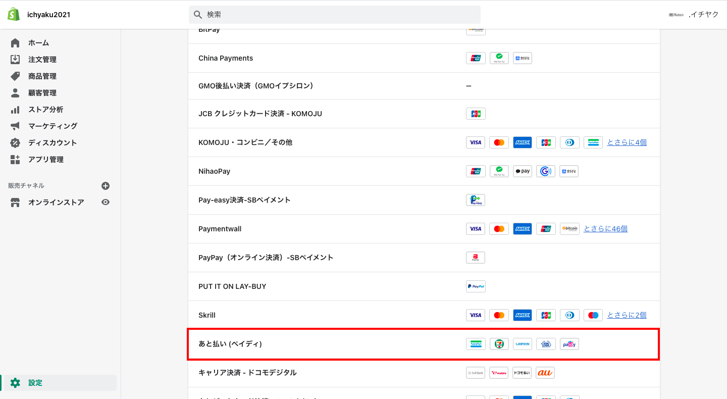Click the Lawson icon in あと払い row
The width and height of the screenshot is (727, 399).
[523, 344]
